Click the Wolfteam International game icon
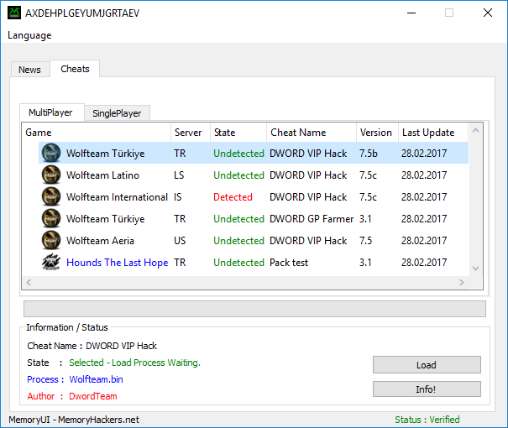Viewport: 508px width, 428px height. click(x=51, y=196)
